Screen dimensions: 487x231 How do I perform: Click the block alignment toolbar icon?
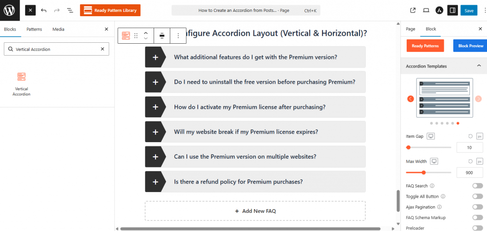[x=162, y=36]
